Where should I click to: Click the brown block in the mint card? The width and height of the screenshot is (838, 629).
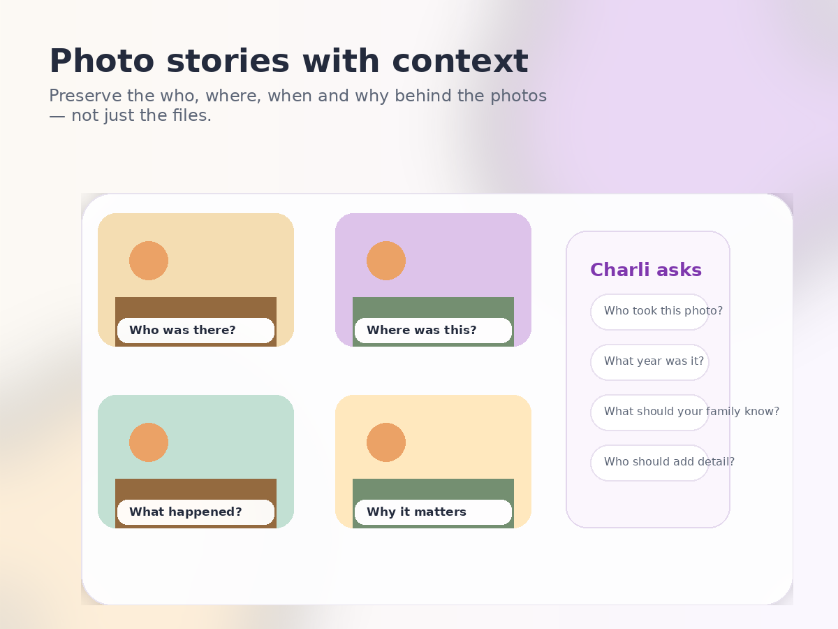pos(196,489)
